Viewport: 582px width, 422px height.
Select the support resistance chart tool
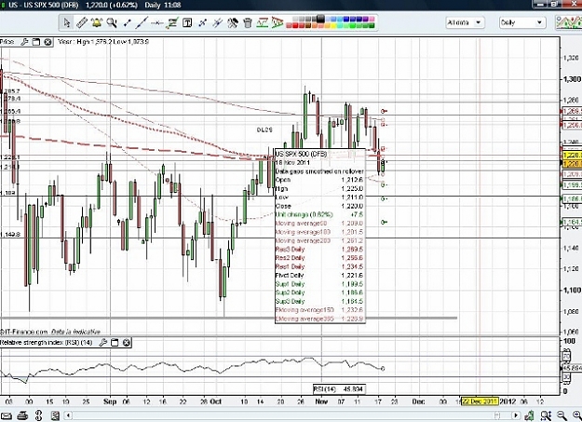pos(263,22)
